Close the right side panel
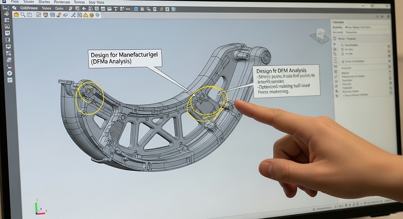 coord(388,17)
